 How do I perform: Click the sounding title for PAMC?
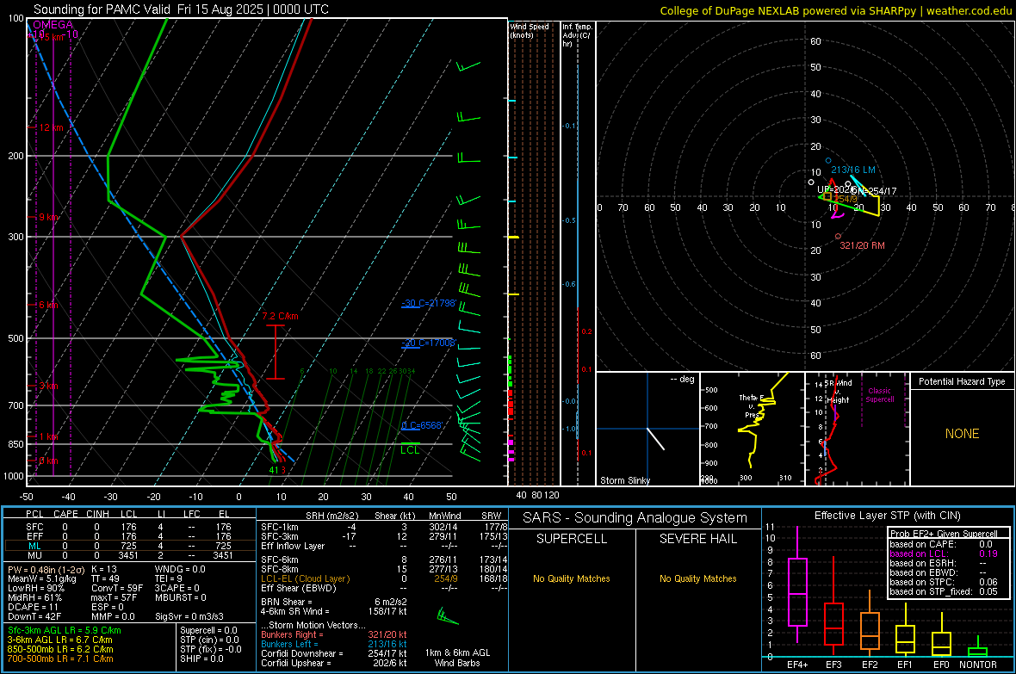[181, 9]
